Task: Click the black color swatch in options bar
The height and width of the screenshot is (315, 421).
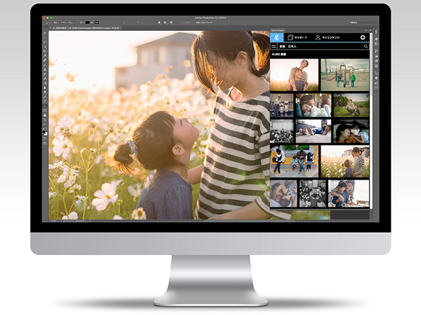Action: pos(86,22)
